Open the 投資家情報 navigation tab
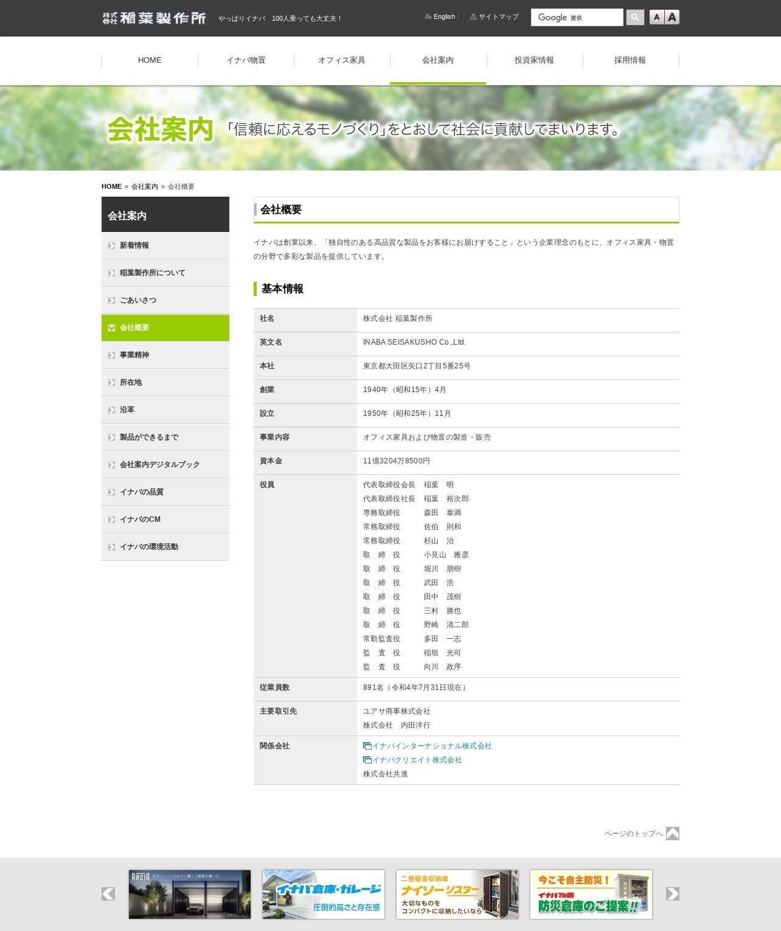 point(534,60)
